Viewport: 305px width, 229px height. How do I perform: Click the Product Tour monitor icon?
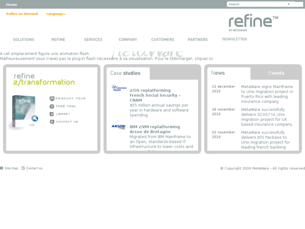pos(52,99)
